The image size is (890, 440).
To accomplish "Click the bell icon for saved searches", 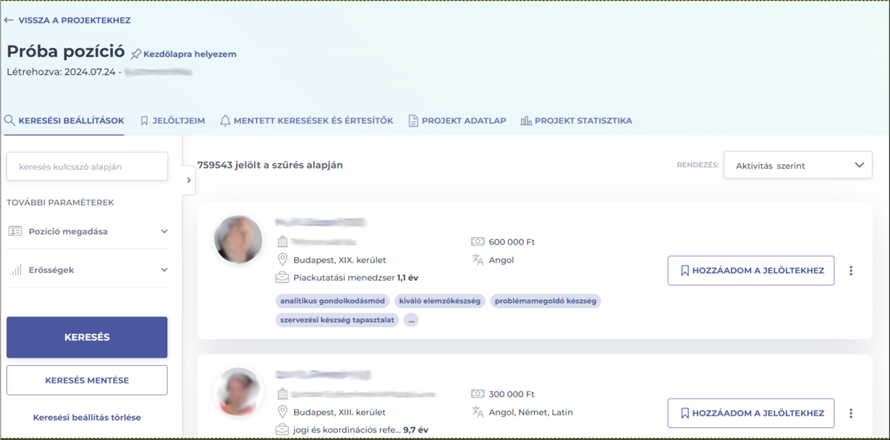I will tap(225, 121).
